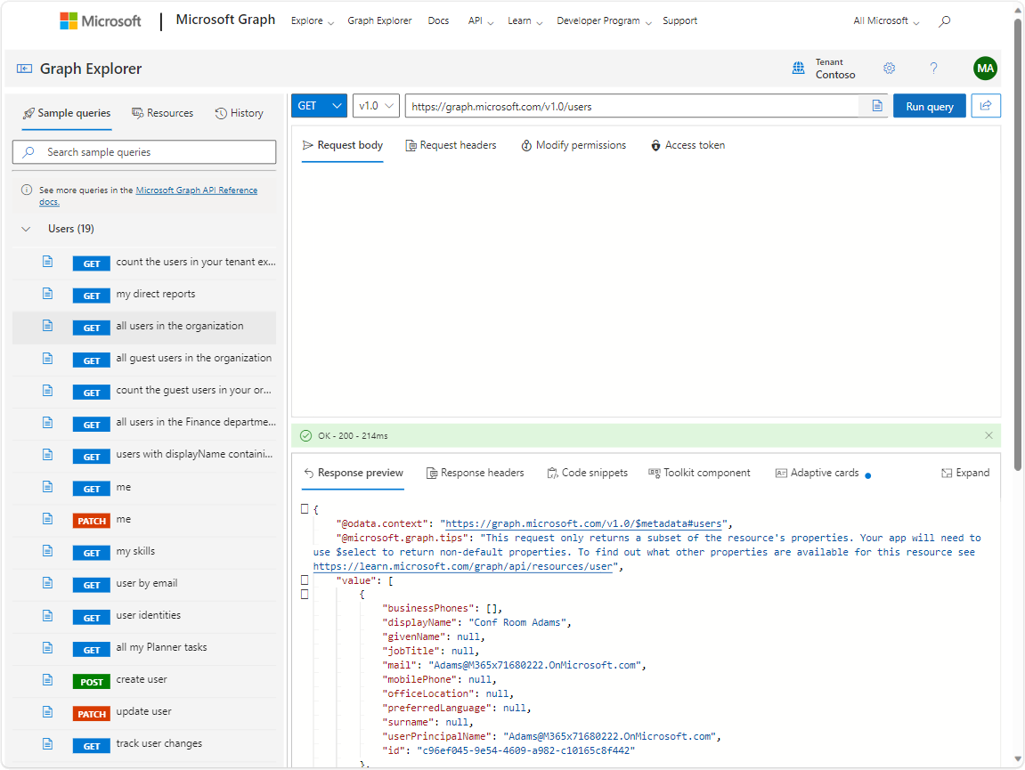The image size is (1025, 770).
Task: Click the Expand response button
Action: tap(965, 473)
